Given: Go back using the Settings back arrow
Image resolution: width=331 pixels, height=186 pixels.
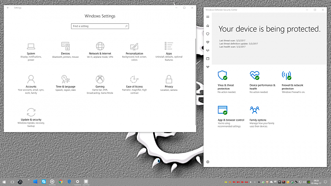Looking at the screenshot, I should 8,8.
